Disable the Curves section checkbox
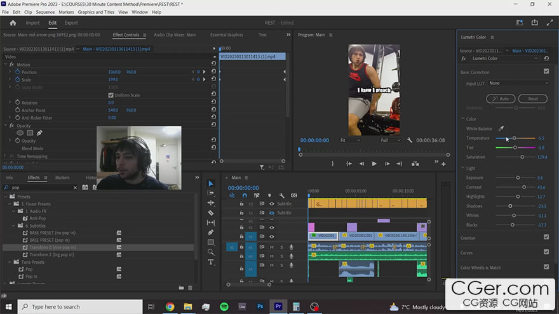This screenshot has height=314, width=559. 546,252
